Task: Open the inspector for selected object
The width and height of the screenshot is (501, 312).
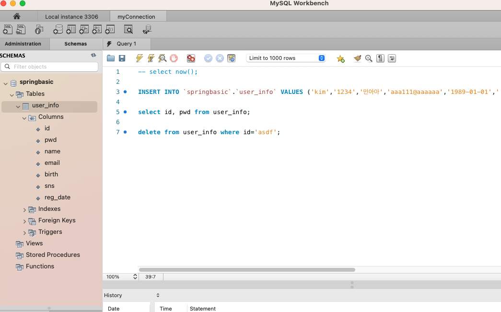Action: click(39, 29)
